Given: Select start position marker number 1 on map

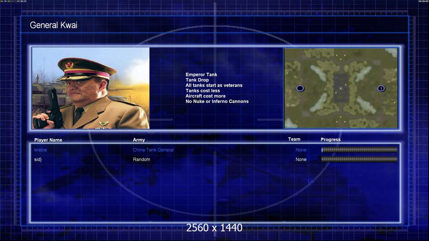Looking at the screenshot, I should [381, 88].
